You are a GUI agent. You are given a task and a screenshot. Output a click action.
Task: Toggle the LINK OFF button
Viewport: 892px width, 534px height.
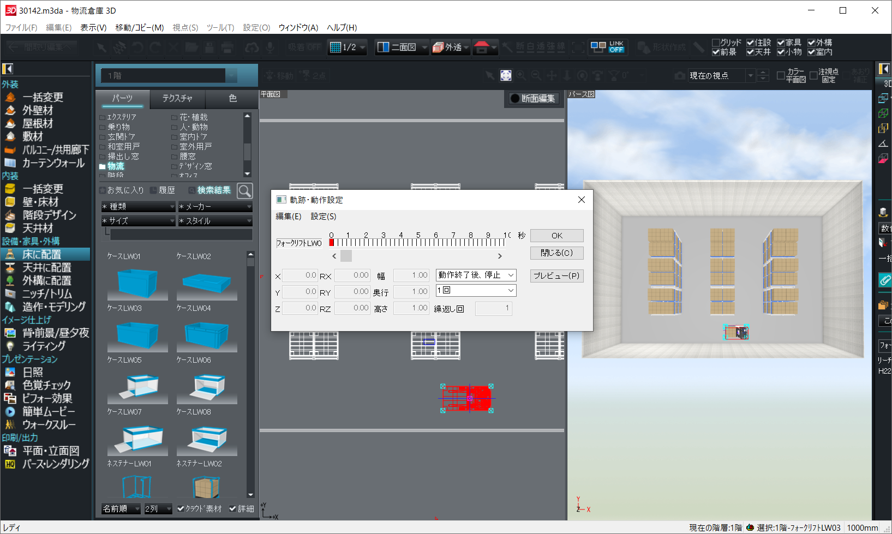[x=608, y=47]
